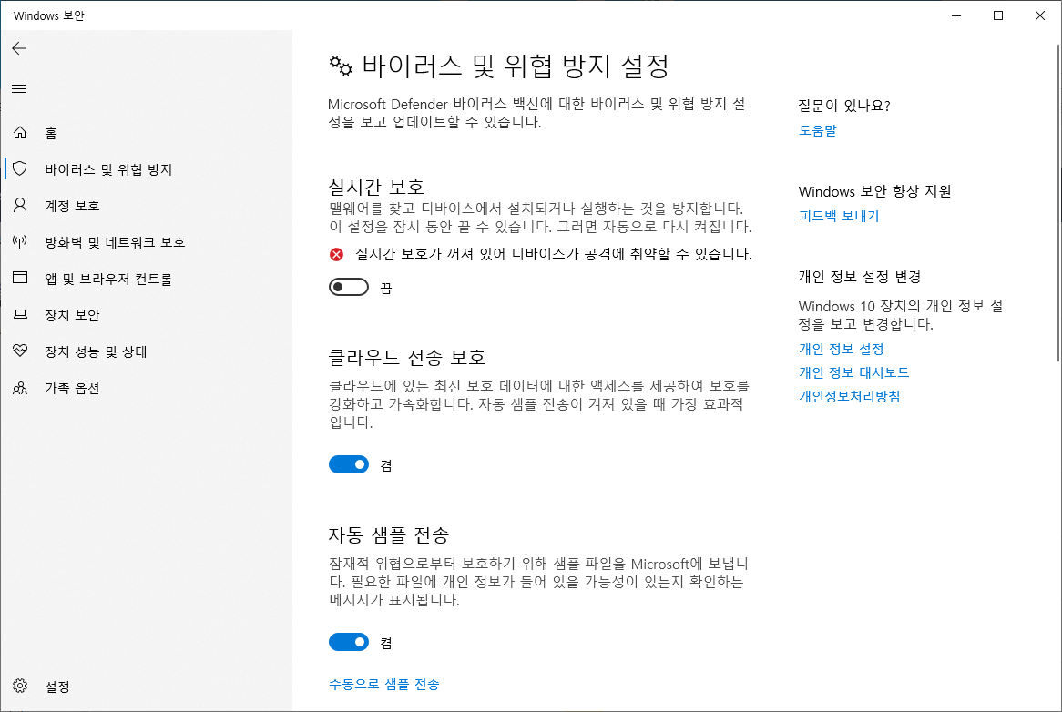This screenshot has height=712, width=1062.
Task: Close the Windows 보안 window
Action: pyautogui.click(x=1040, y=15)
